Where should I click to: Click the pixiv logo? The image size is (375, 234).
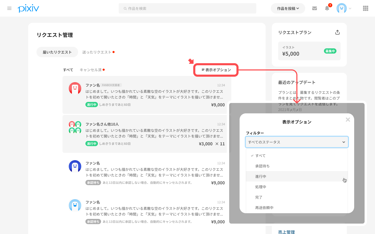coord(28,8)
